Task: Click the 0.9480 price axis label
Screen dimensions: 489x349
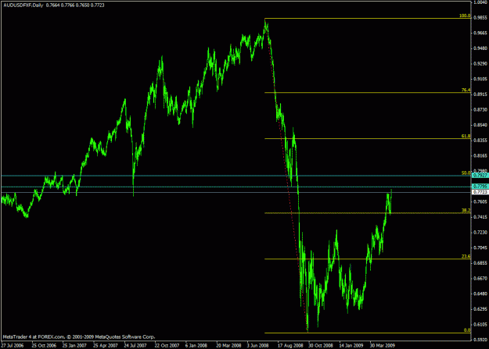Action: [x=480, y=48]
